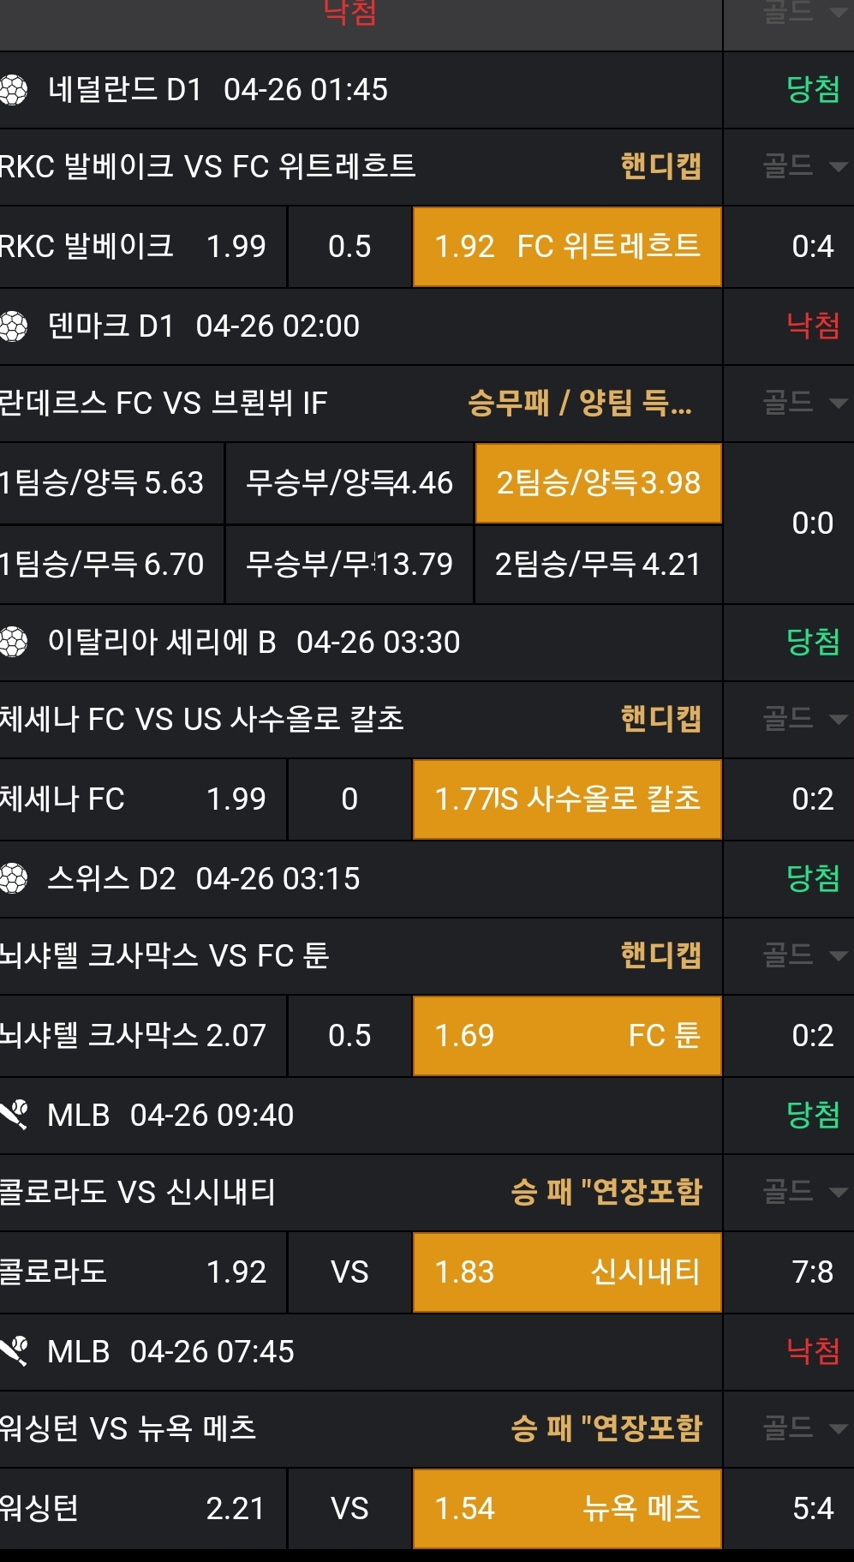Click baseball icon for MLB 09:40 game
Image resolution: width=854 pixels, height=1562 pixels.
click(15, 1115)
